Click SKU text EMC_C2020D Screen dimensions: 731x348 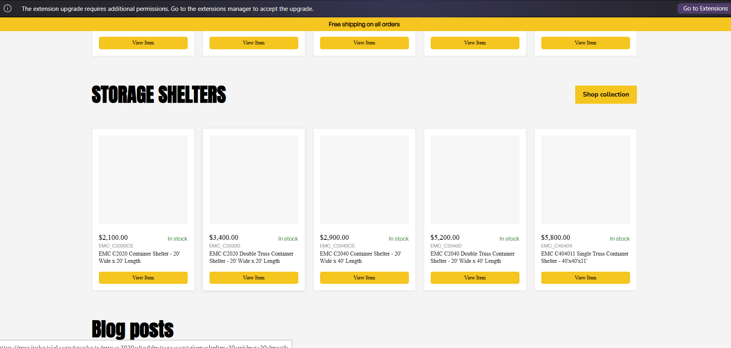pos(225,246)
